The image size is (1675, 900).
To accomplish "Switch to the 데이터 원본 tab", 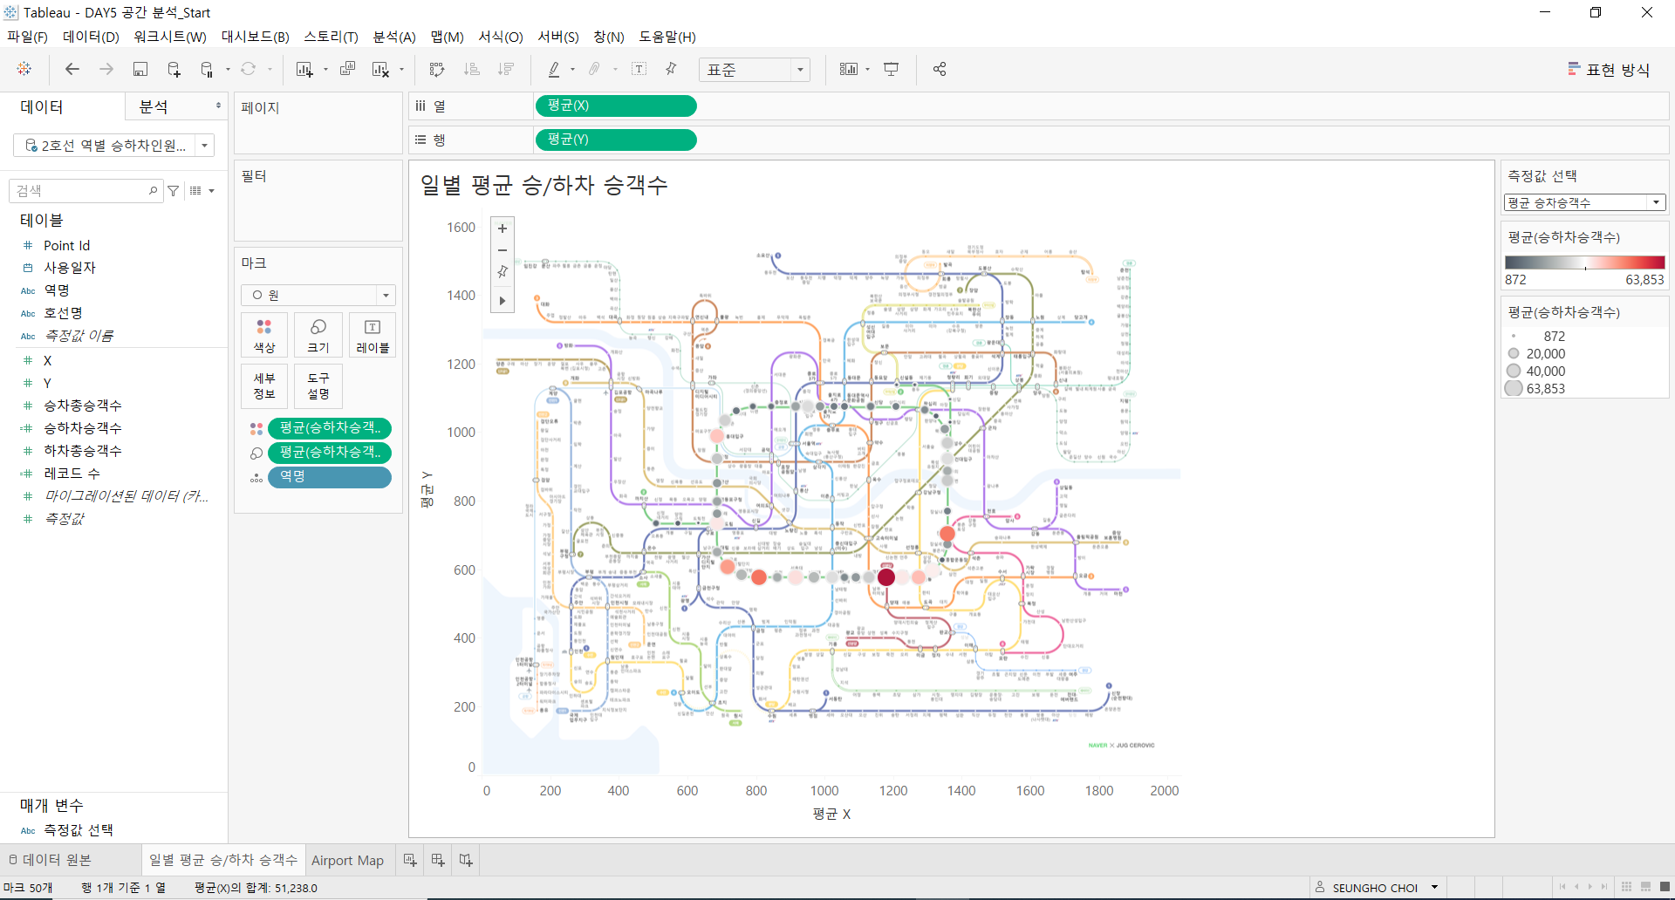I will [51, 860].
